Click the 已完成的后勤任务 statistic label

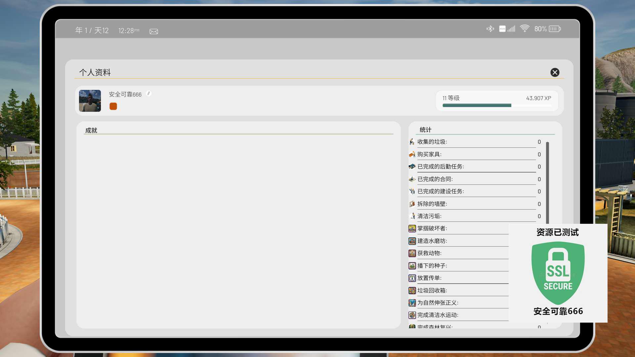[x=441, y=167]
